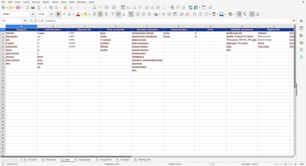Open the sidebar Navigator
Screen dimensions: 306x166
click(x=301, y=50)
